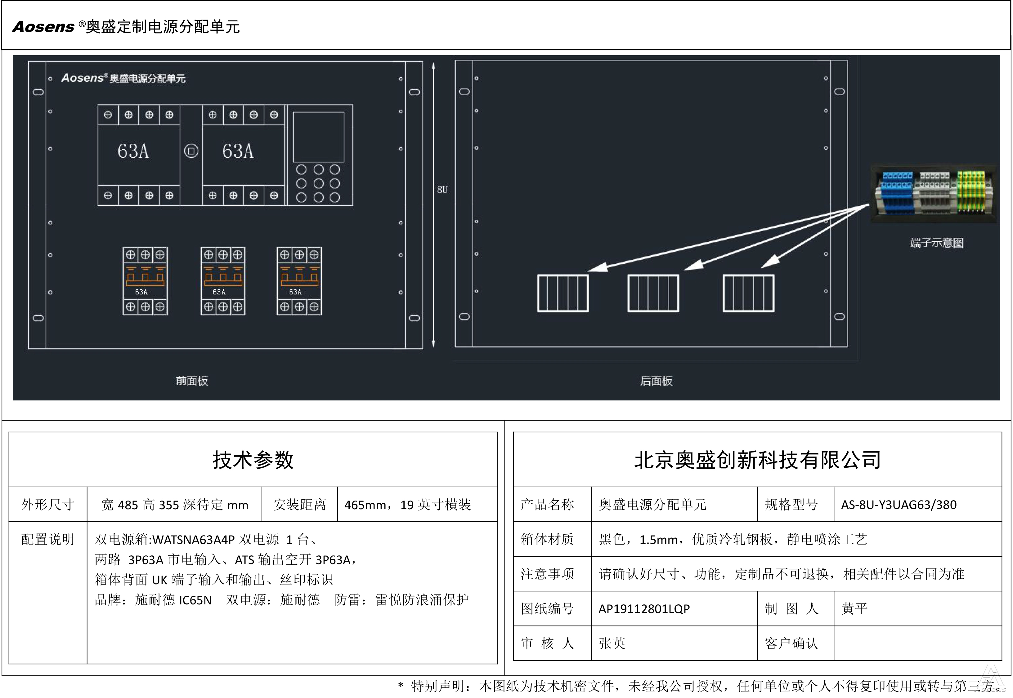1013x698 pixels.
Task: Click the ATS controller display screen
Action: coord(318,137)
